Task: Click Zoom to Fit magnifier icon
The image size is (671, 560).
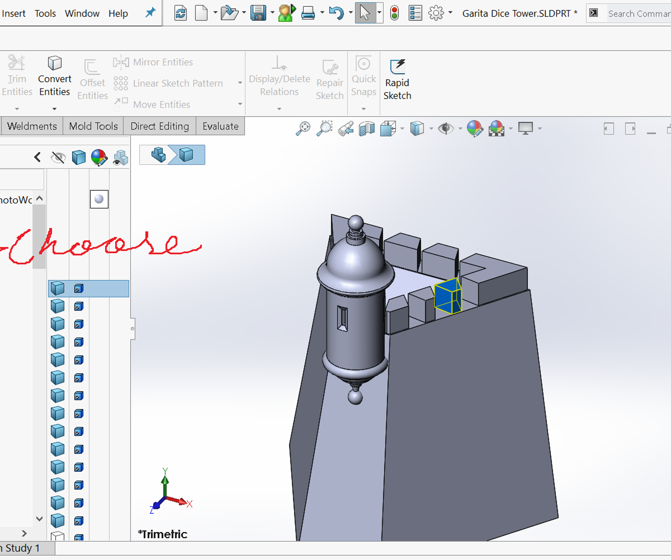Action: coord(303,129)
